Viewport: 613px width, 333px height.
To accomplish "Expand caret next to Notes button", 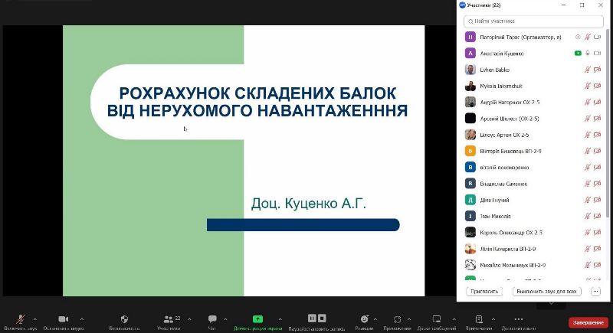I will click(x=493, y=319).
